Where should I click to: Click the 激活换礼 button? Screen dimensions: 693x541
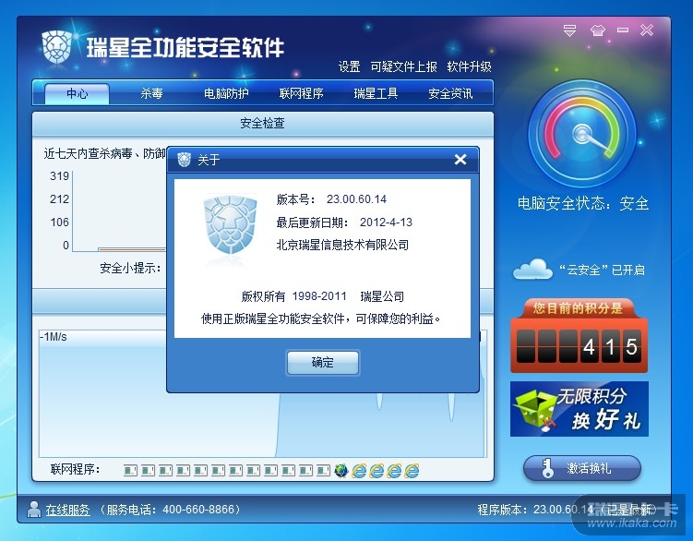582,468
